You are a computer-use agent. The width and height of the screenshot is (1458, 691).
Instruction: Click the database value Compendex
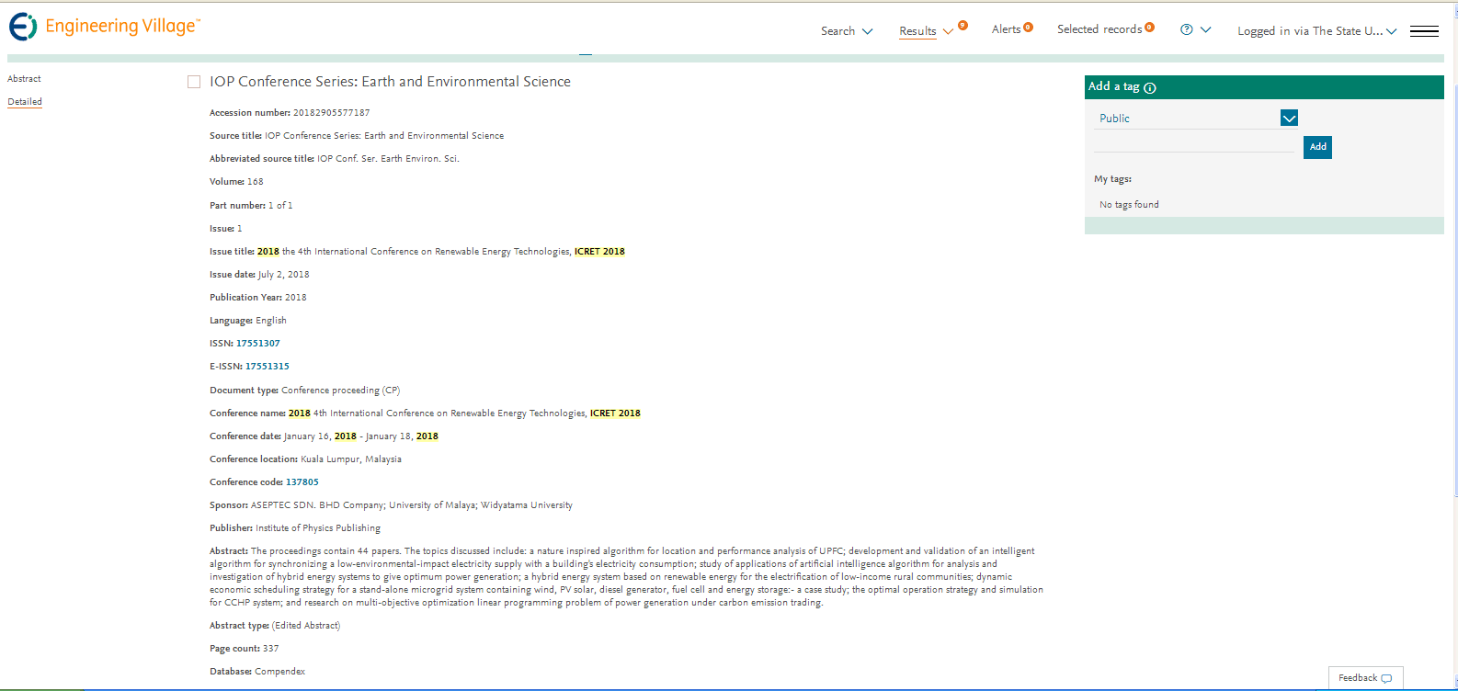point(279,672)
